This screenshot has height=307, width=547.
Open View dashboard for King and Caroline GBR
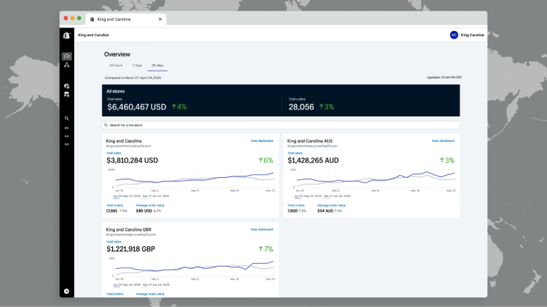262,229
